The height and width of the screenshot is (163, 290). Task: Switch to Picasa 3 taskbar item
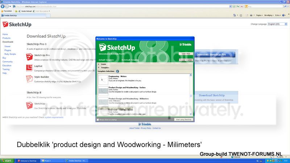tap(52, 161)
